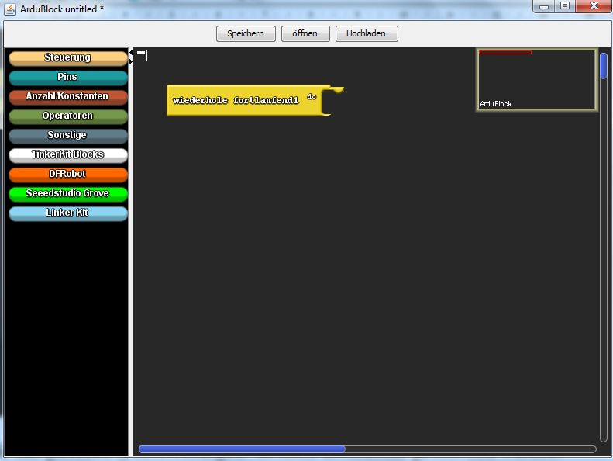Select the TinkerKit Blocks drawer
613x461 pixels.
pos(67,155)
